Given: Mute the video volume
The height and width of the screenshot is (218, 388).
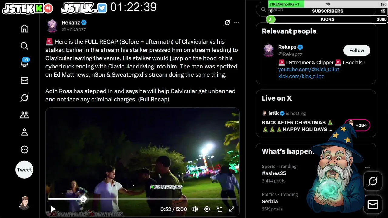Looking at the screenshot, I should (x=195, y=209).
